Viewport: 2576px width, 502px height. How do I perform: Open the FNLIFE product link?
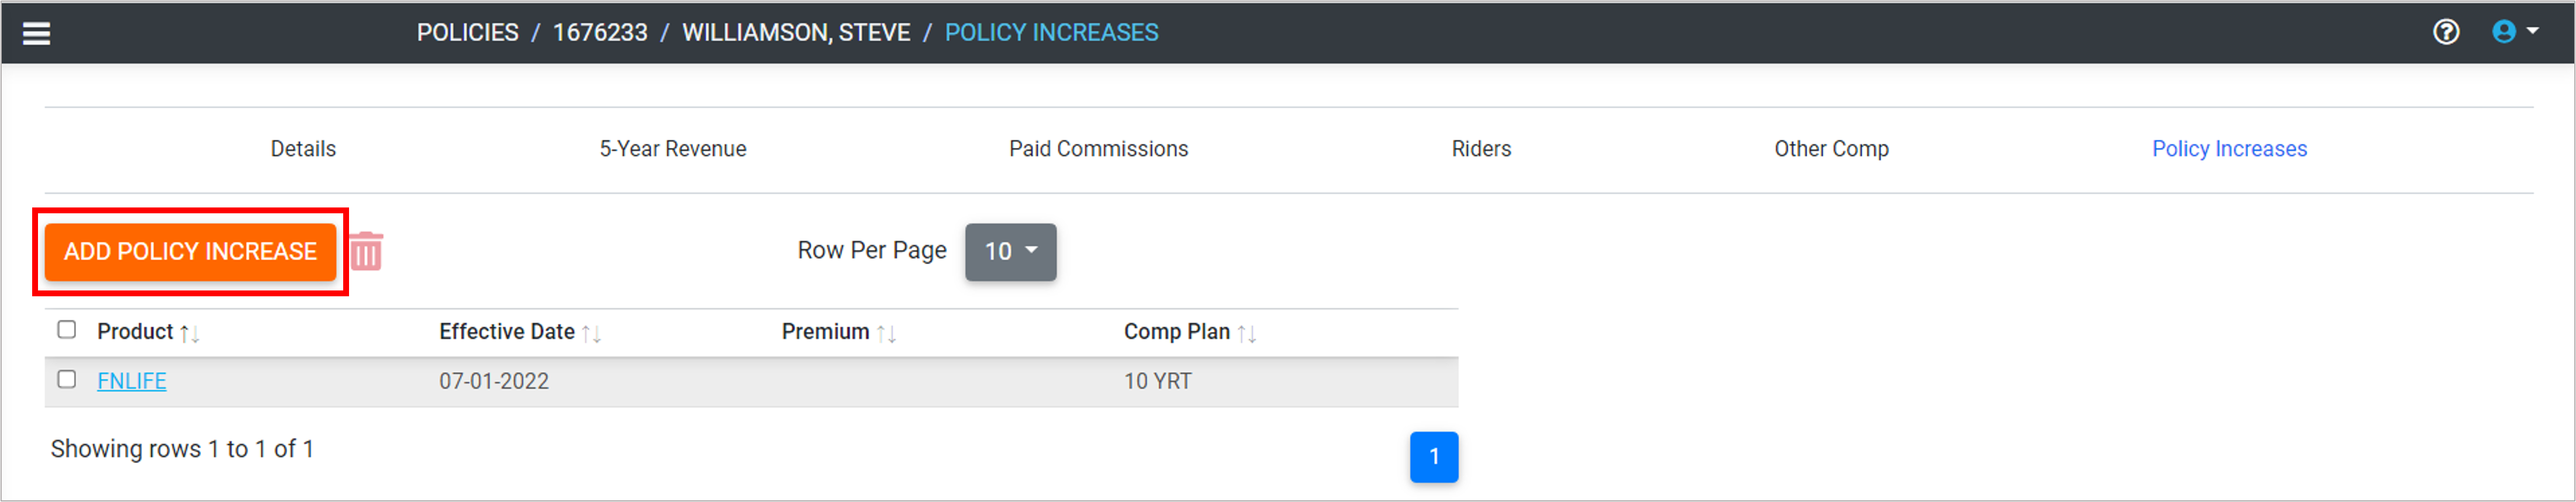click(132, 381)
